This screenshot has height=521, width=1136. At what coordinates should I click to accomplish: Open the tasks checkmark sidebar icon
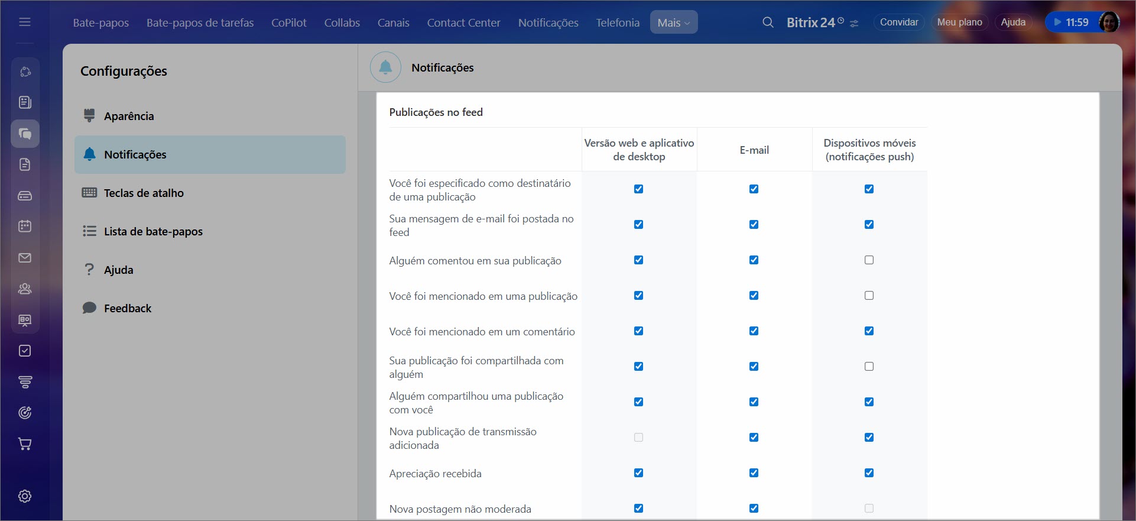[x=25, y=351]
